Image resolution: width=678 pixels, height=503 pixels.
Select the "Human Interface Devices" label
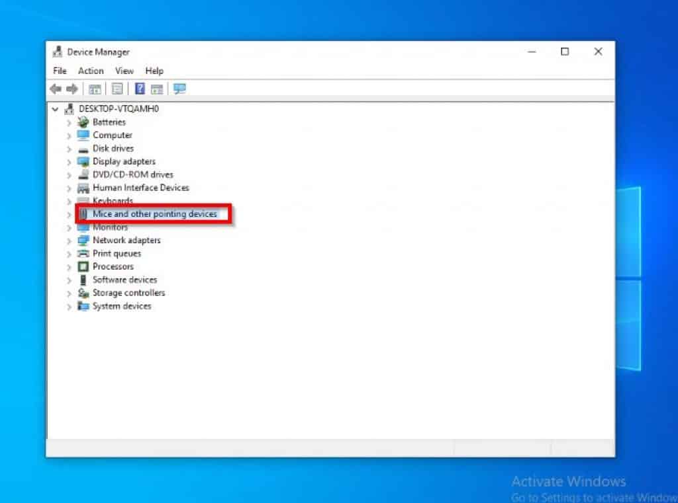click(141, 188)
